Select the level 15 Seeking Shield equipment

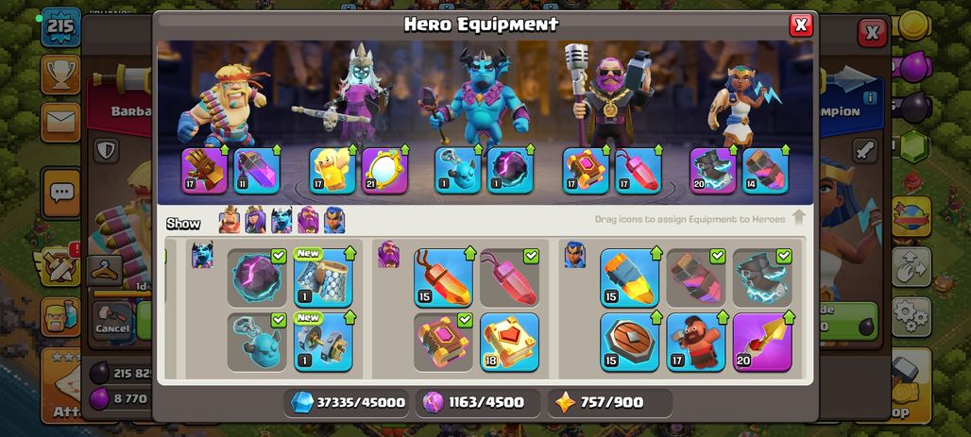[x=630, y=343]
